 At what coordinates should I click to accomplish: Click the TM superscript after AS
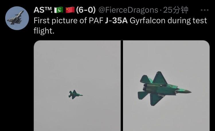pos(49,9)
